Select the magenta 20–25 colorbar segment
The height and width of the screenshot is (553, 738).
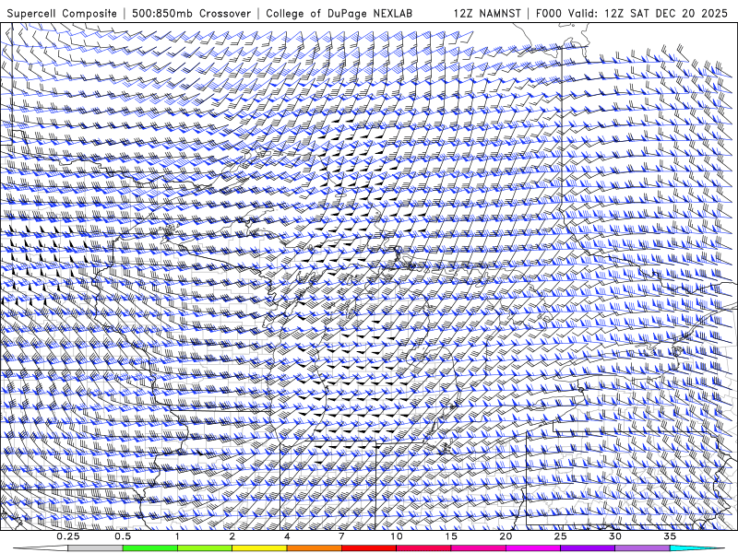[x=533, y=548]
